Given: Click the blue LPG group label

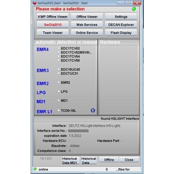Looking at the screenshot, I should click(41, 93).
